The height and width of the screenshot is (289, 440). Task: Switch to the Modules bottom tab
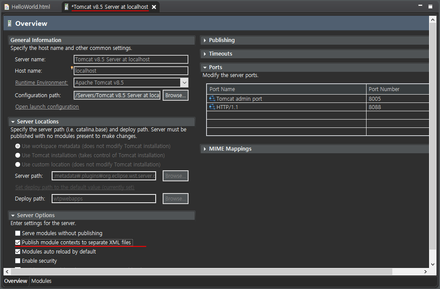coord(41,281)
